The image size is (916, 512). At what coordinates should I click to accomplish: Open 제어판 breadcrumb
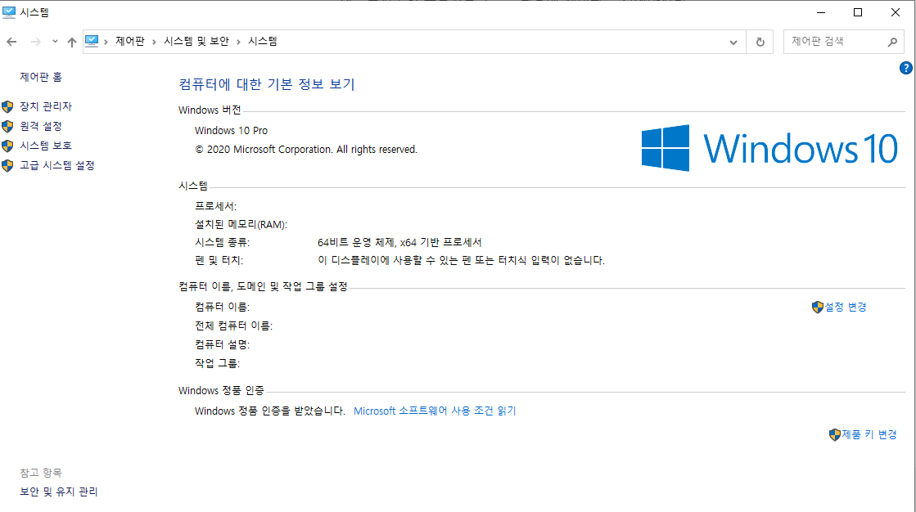(129, 42)
